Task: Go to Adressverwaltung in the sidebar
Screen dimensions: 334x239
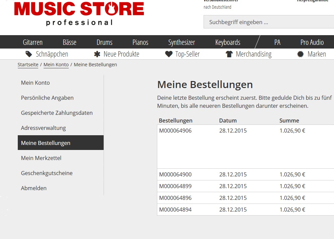Action: [43, 128]
